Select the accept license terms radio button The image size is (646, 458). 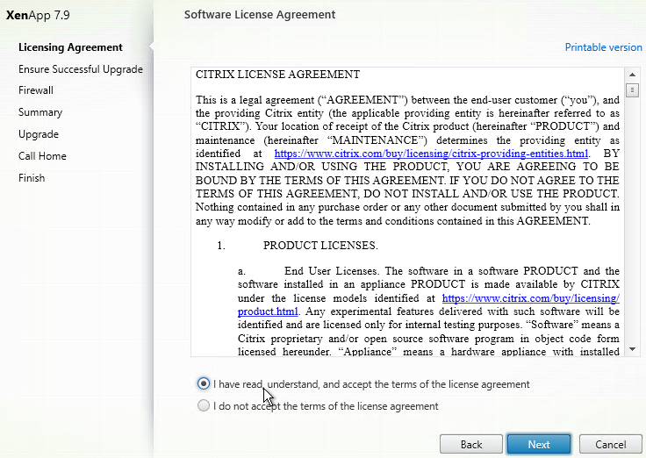click(203, 384)
